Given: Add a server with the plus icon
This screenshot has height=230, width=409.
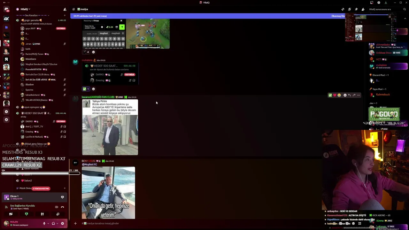Looking at the screenshot, I should (x=6, y=111).
